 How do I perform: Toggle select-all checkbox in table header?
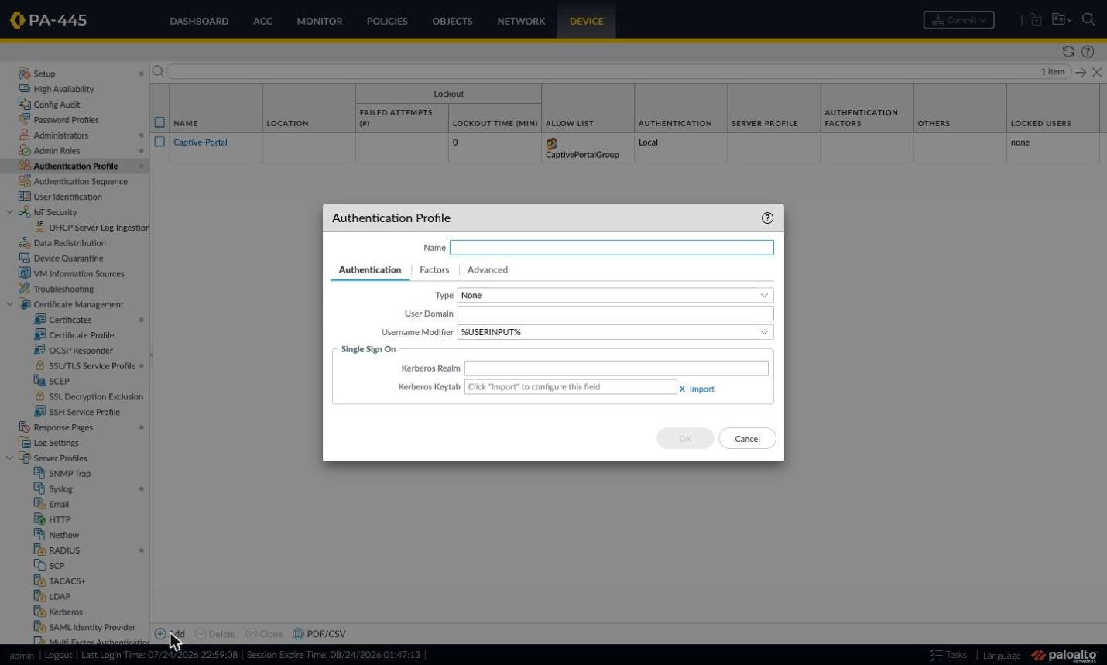[159, 122]
